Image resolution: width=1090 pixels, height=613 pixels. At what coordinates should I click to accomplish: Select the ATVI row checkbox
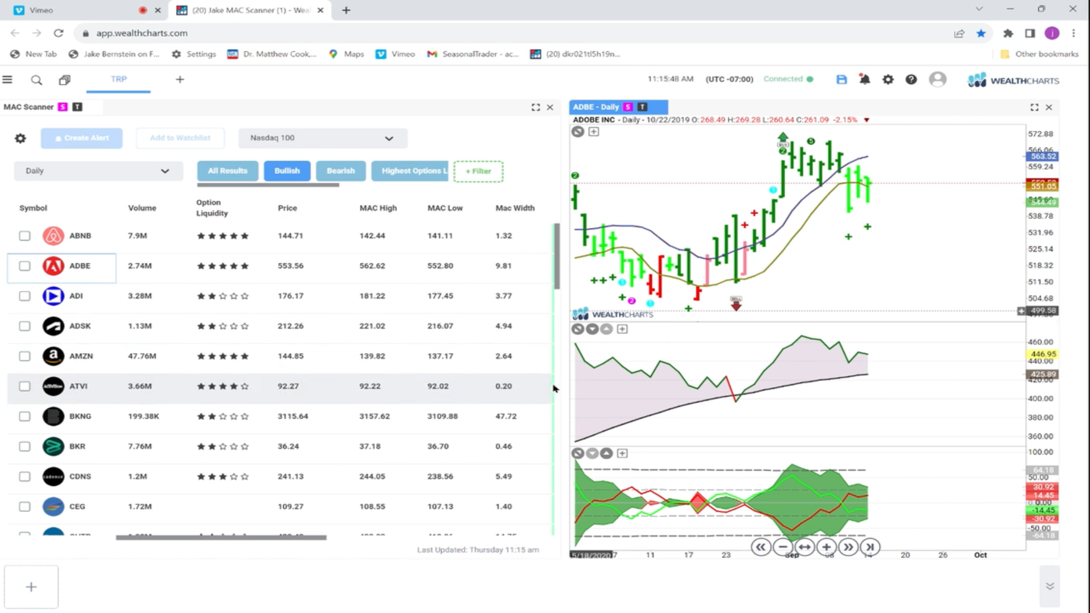[x=24, y=386]
